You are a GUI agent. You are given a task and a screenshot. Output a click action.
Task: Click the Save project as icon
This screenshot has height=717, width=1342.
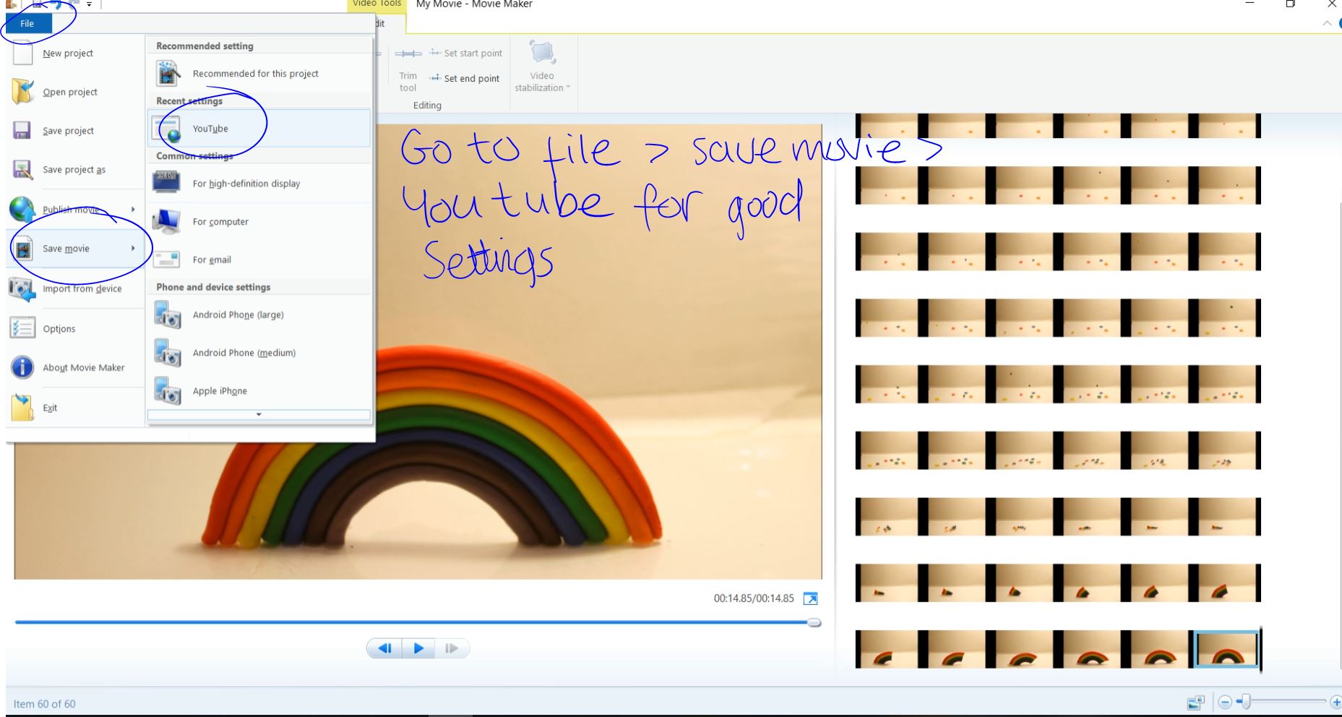point(22,169)
